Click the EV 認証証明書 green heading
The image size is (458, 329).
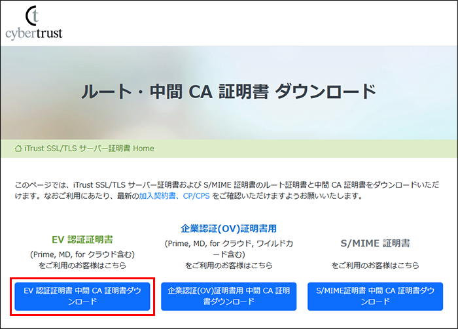pos(82,239)
